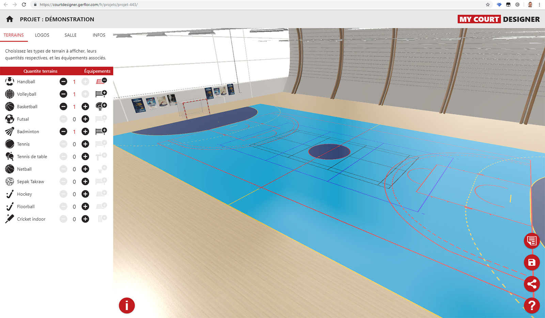This screenshot has height=318, width=545.
Task: Open the INFOS tab
Action: (x=99, y=35)
